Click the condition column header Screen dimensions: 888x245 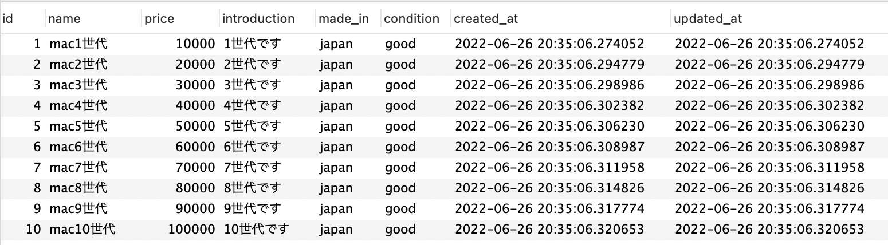click(416, 18)
